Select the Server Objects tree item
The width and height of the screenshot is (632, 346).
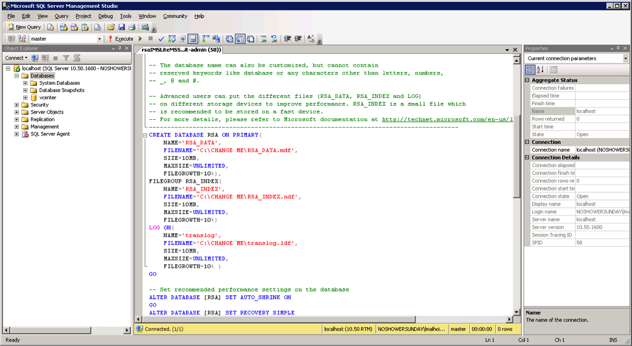[47, 112]
